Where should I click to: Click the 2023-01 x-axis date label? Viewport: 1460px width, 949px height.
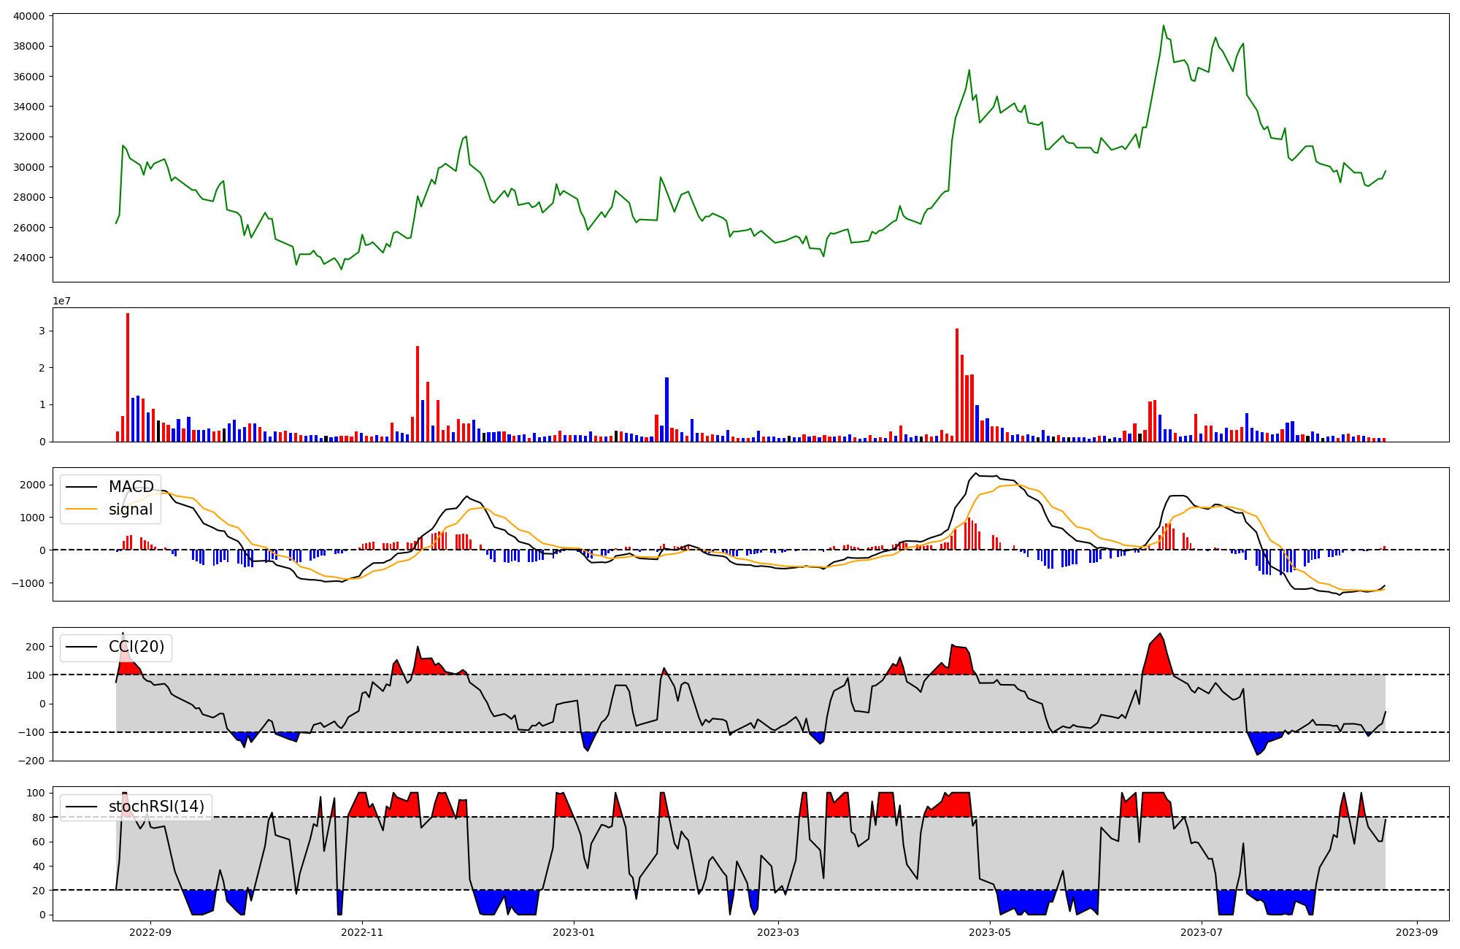pos(574,932)
